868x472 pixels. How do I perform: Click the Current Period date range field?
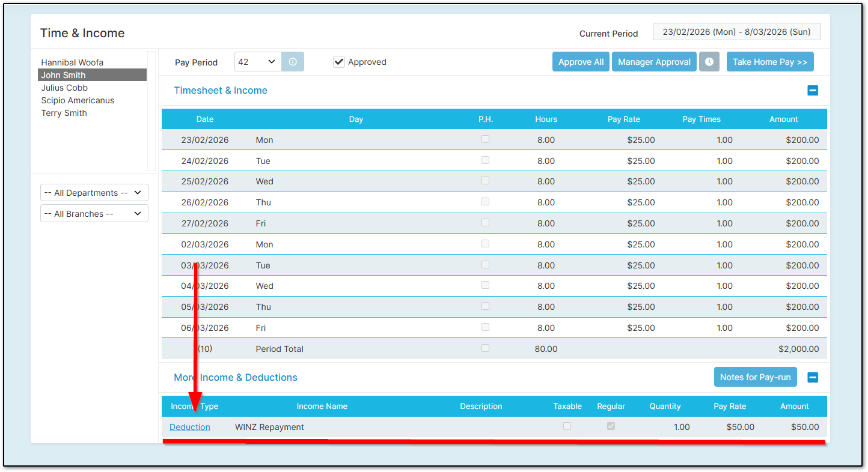736,31
